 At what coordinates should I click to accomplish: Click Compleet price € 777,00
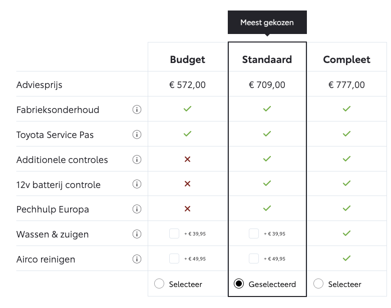(x=346, y=85)
